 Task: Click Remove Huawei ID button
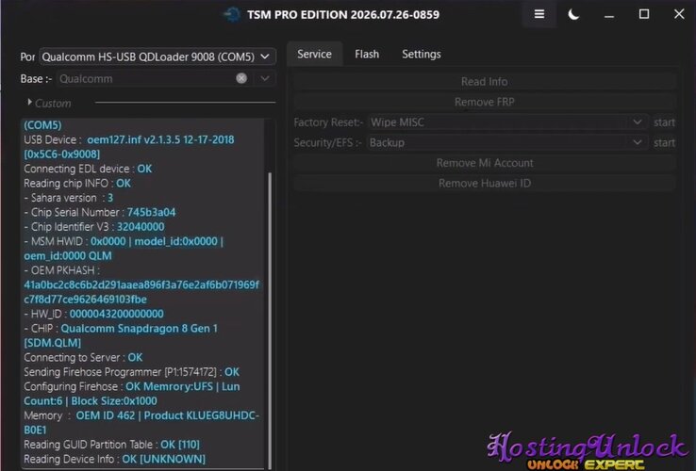pyautogui.click(x=484, y=183)
